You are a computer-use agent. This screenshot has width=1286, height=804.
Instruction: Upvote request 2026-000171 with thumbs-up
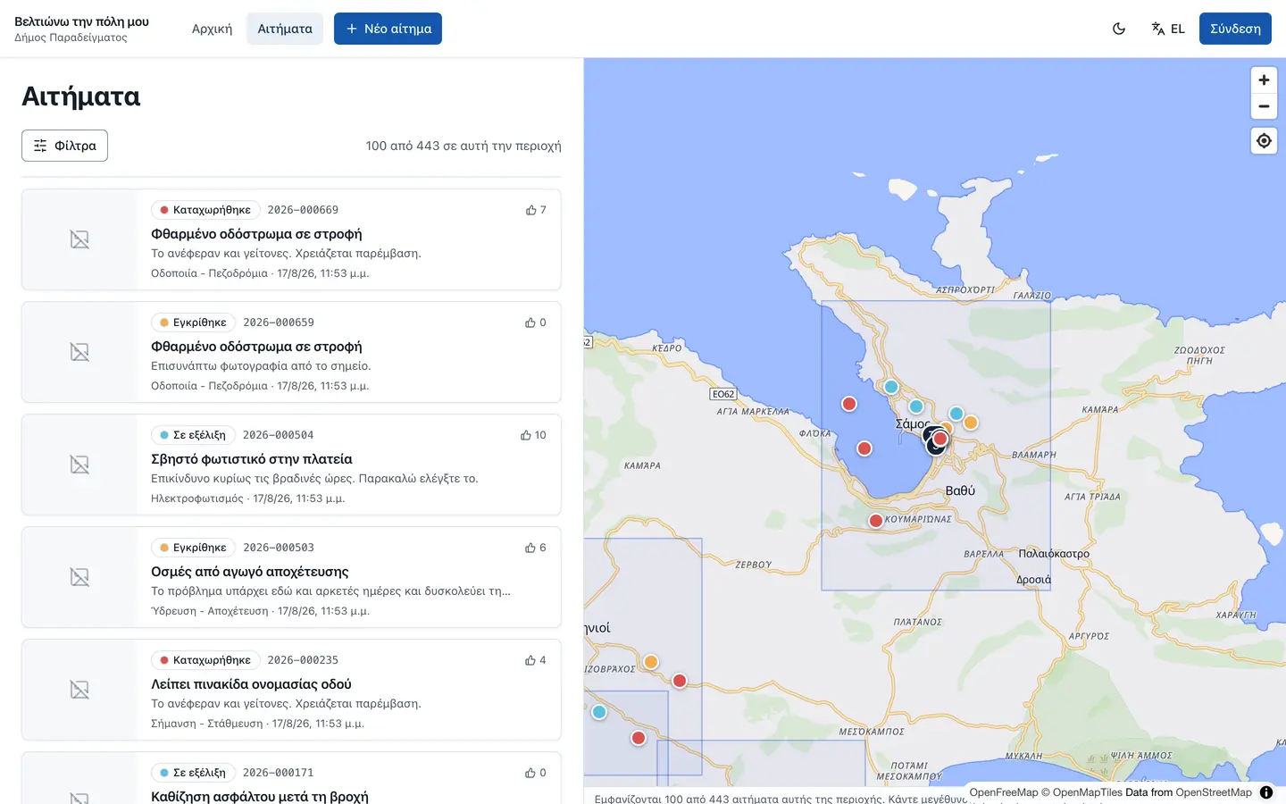536,773
